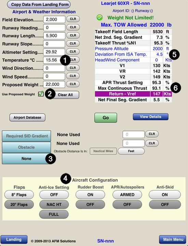Click the Clear All button
The height and width of the screenshot is (246, 188).
pos(66,95)
